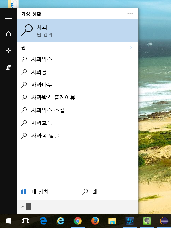Open File Explorer from taskbar

[x=112, y=221]
